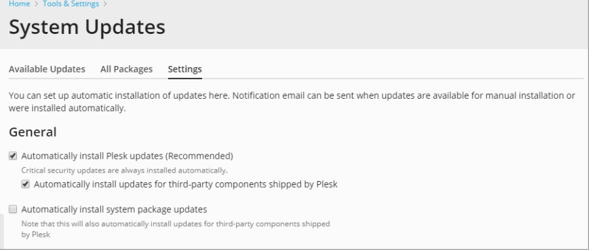Screen dimensions: 592x251
Task: Enable the automatically install system package updates checkbox
Action: [x=13, y=209]
